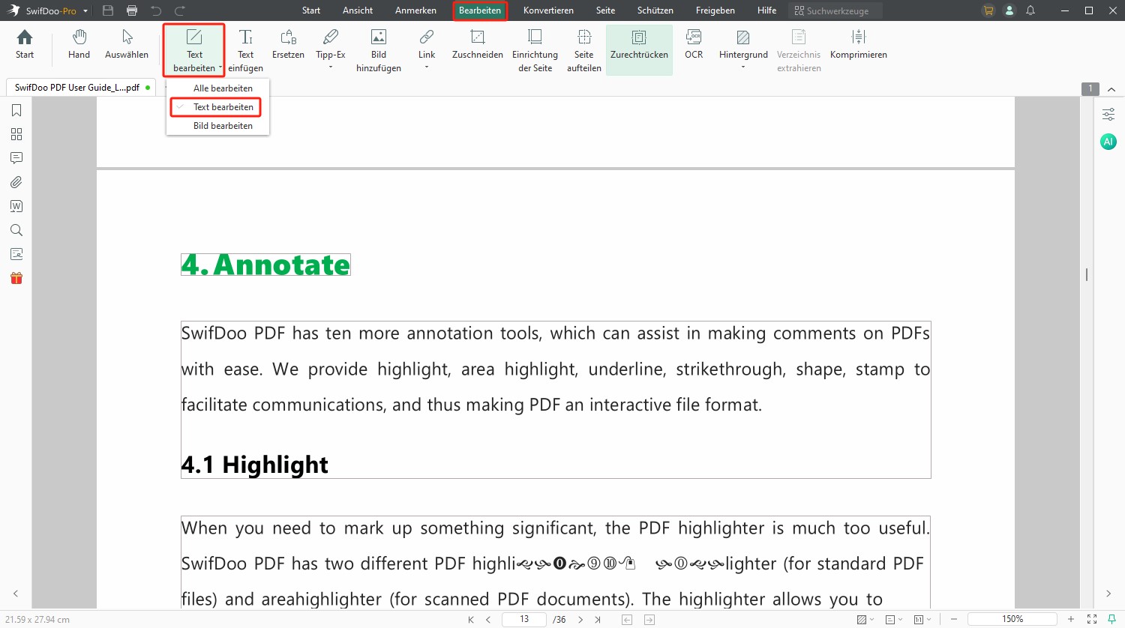Open the Konvertieren tab
Image resolution: width=1125 pixels, height=628 pixels.
click(548, 10)
